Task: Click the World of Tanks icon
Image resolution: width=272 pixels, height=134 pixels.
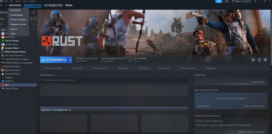Action: coord(3,89)
